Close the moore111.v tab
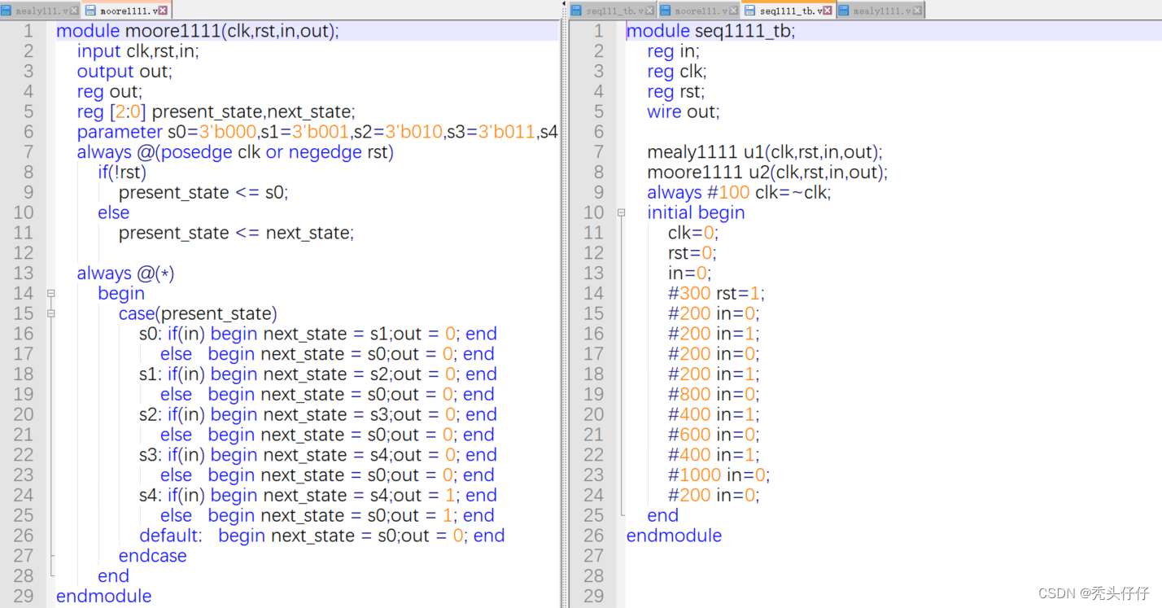The image size is (1162, 608). tap(735, 11)
